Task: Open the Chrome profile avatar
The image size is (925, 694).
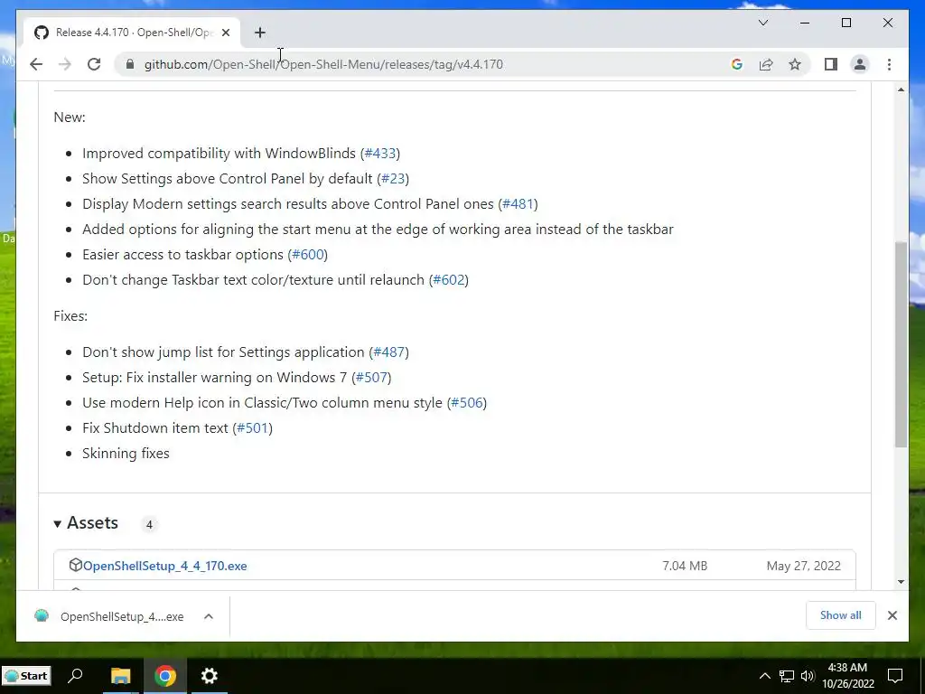Action: tap(860, 64)
